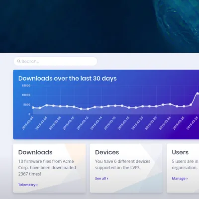Click '10 firmware files from Acme' text

point(46,161)
